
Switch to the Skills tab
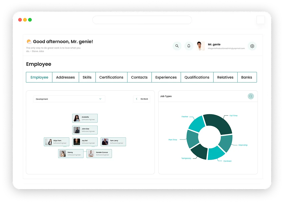coord(87,77)
